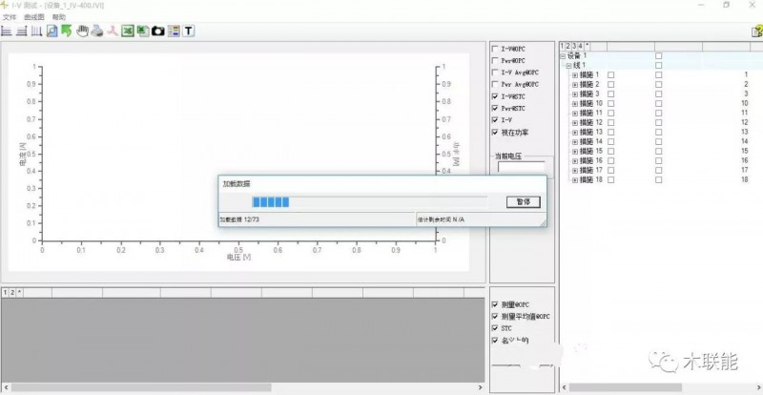Click the resize grip of loading dialog
This screenshot has height=395, width=763.
543,223
